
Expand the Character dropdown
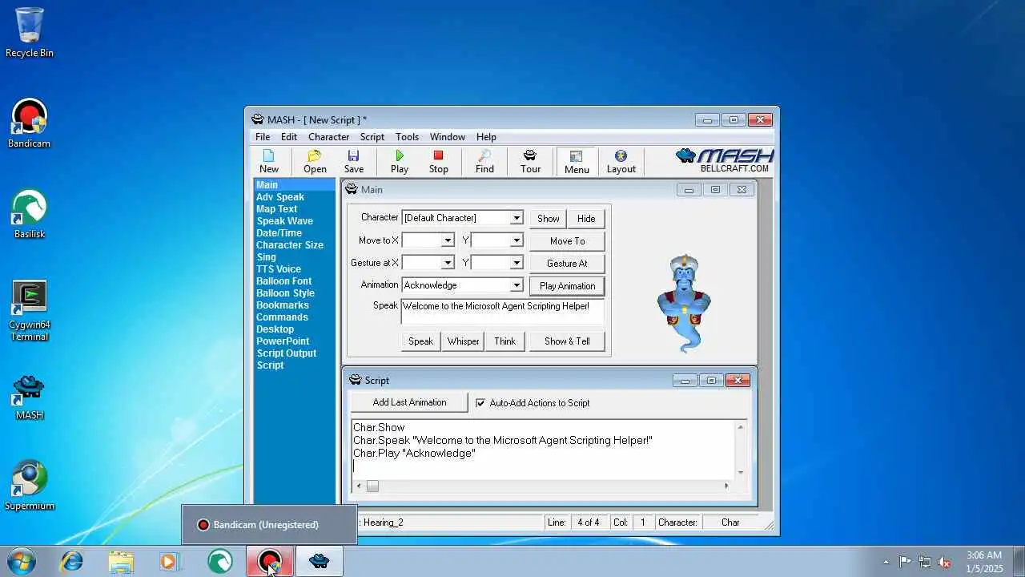click(x=517, y=218)
